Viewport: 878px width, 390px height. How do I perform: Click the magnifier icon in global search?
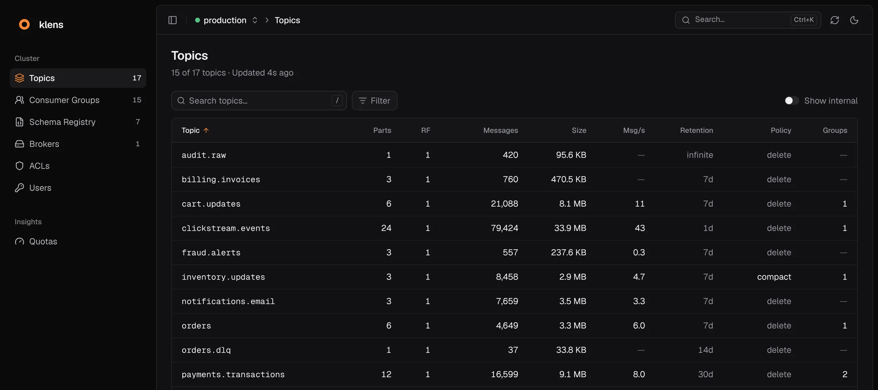686,20
